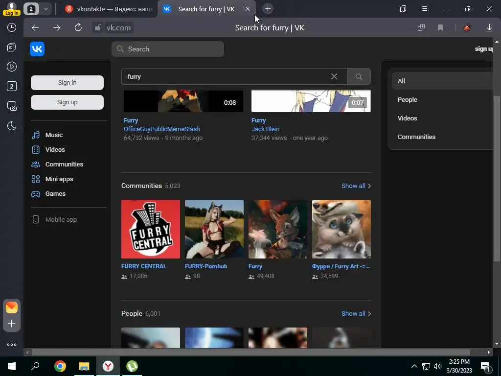Open the Windows Start menu
501x376 pixels.
(x=12, y=366)
